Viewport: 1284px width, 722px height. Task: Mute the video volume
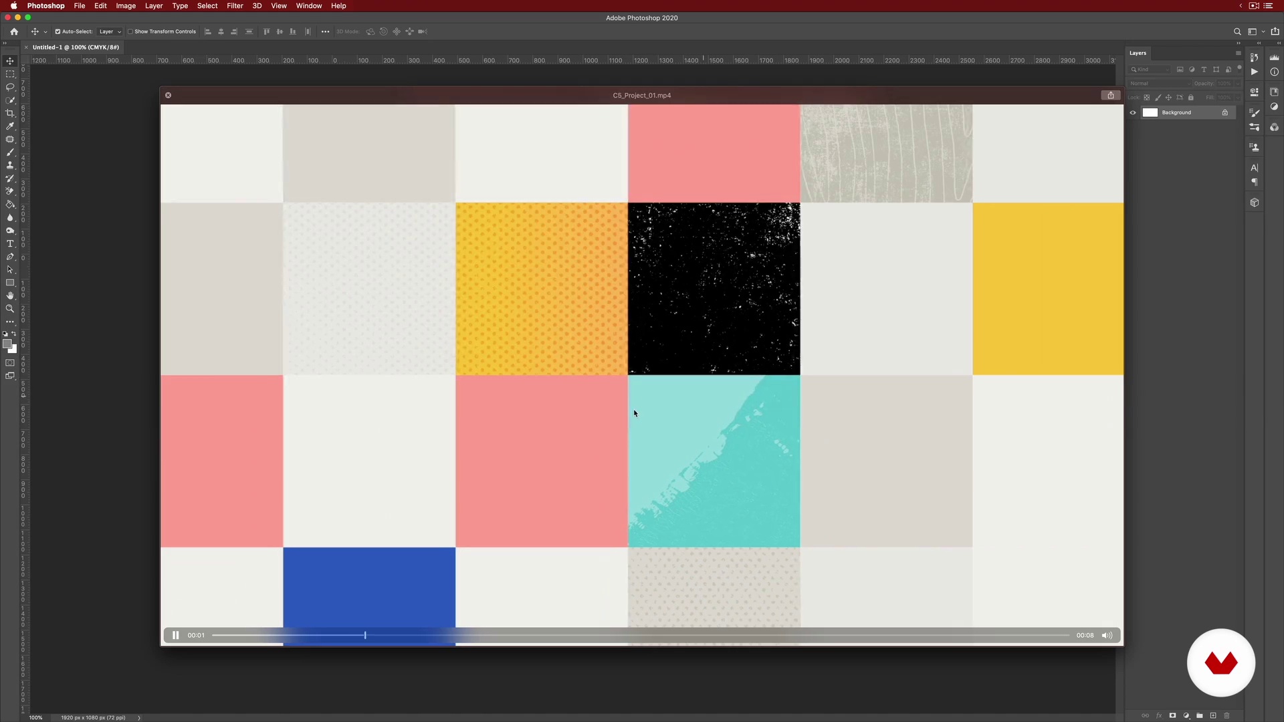(x=1107, y=635)
